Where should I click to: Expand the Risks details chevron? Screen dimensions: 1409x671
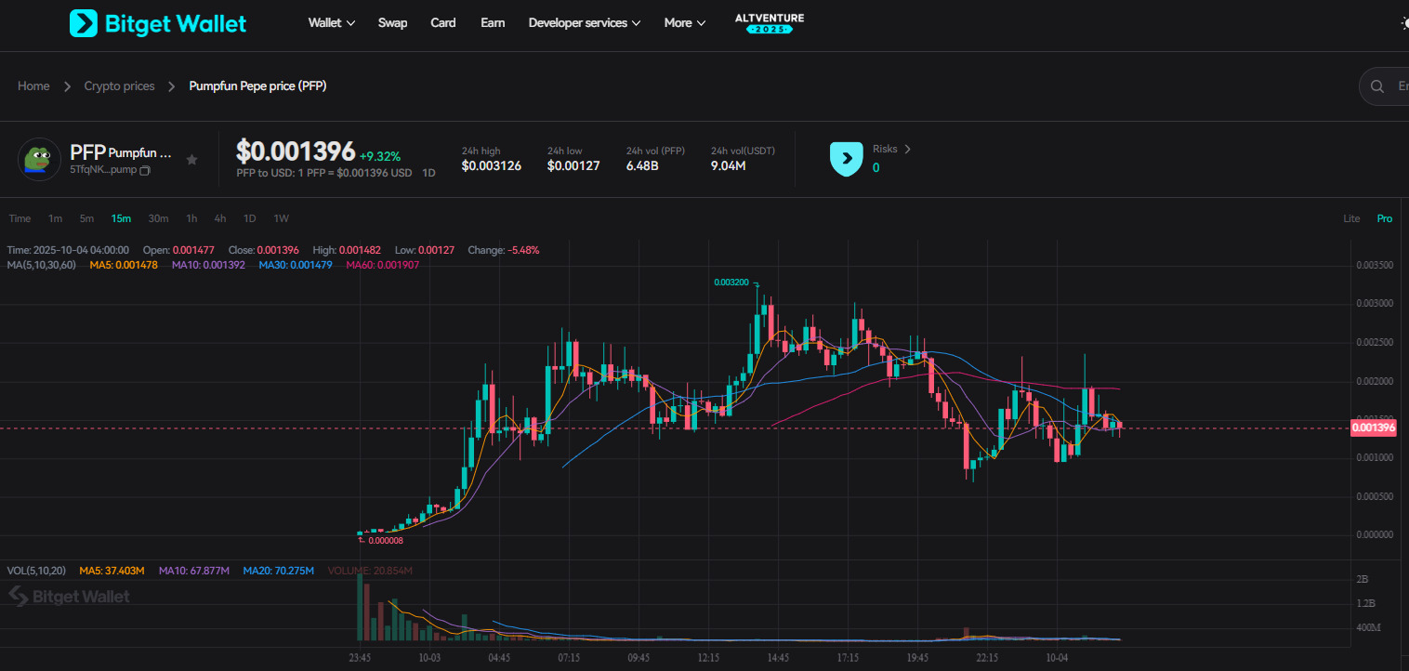point(907,149)
